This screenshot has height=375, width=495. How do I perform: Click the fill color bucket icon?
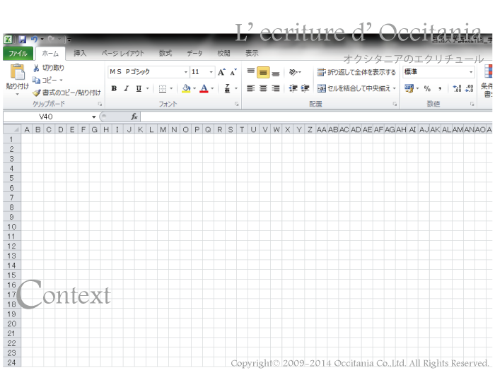186,88
